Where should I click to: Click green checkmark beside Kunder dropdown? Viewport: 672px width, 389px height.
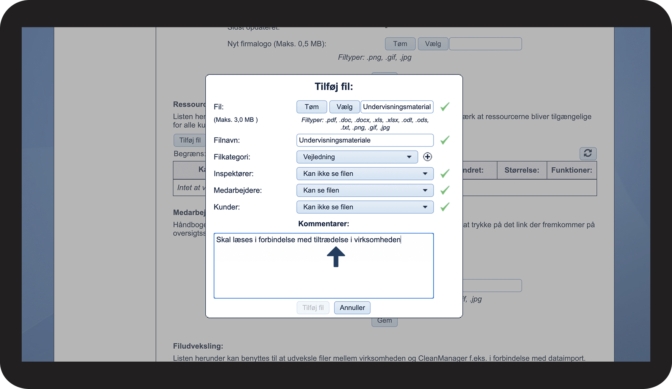(445, 207)
